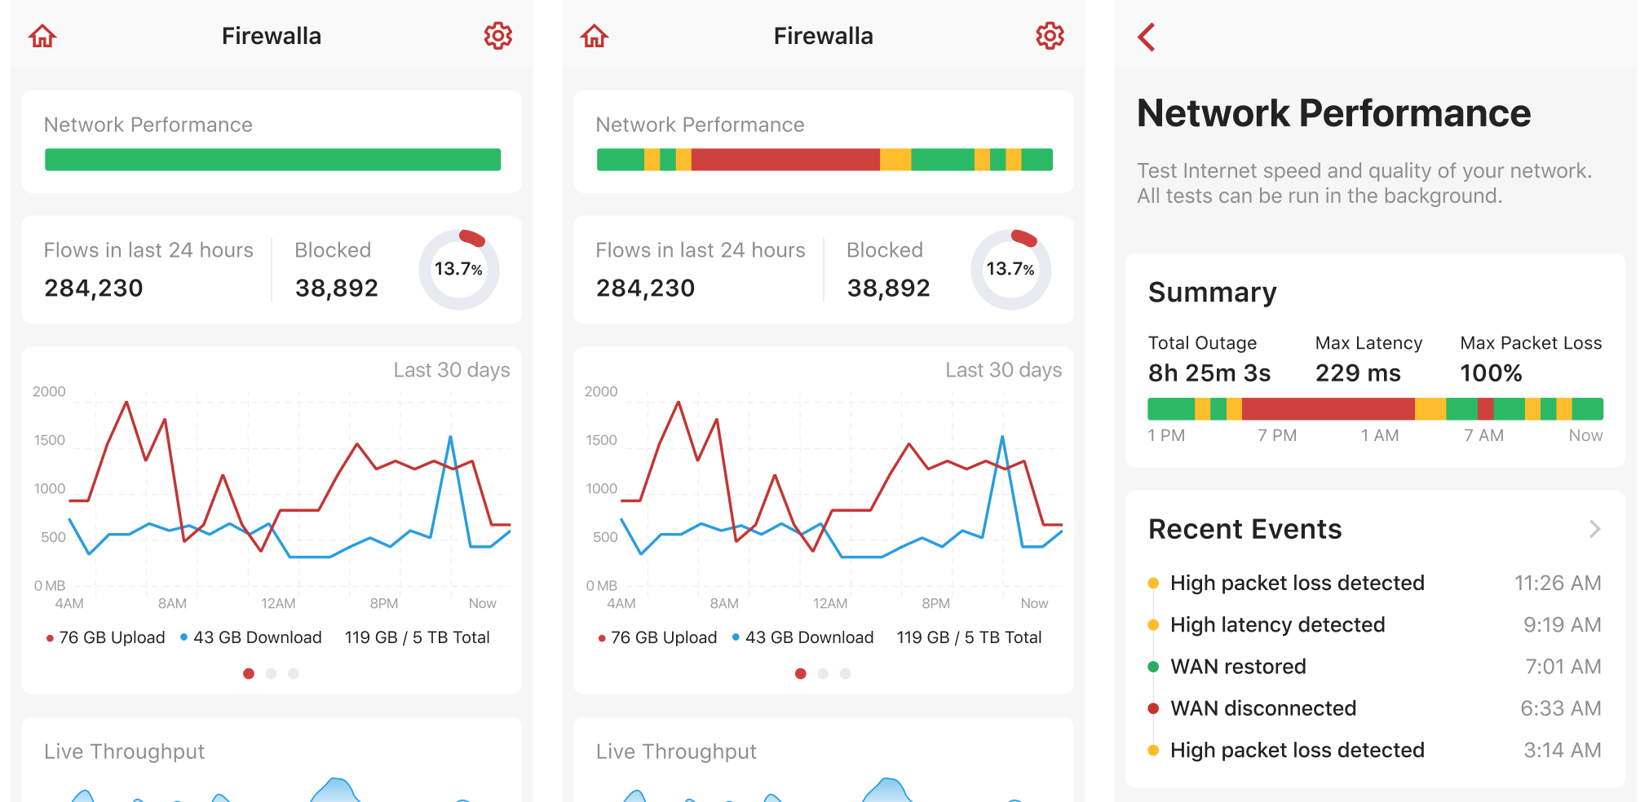Select first page dot under left chart

point(249,673)
